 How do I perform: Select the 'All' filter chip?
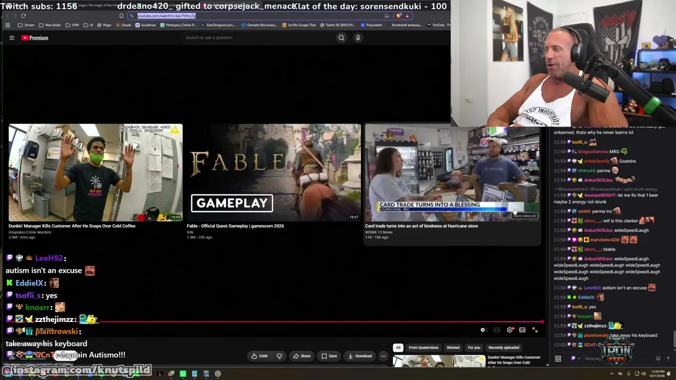pyautogui.click(x=398, y=348)
